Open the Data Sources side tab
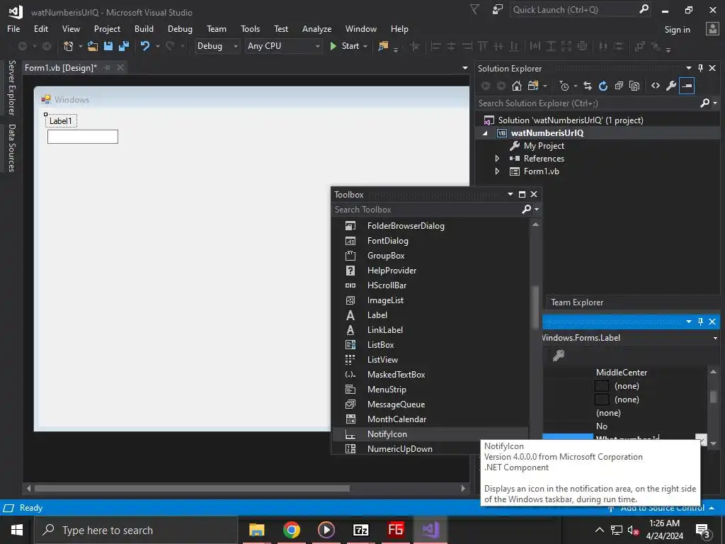This screenshot has height=544, width=725. tap(11, 147)
